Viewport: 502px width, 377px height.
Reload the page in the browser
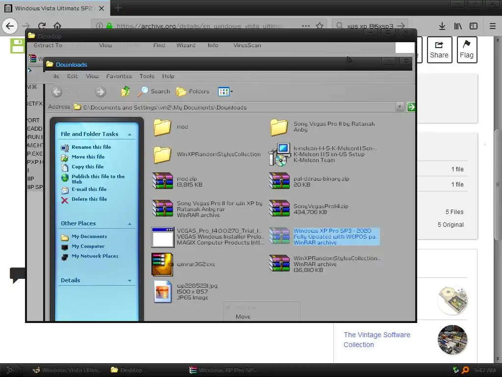(42, 26)
